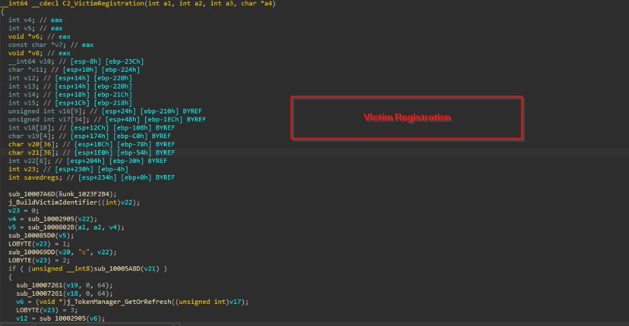The image size is (629, 326).
Task: Click the 'int v23' declaration with ebp-4h
Action: pyautogui.click(x=68, y=170)
